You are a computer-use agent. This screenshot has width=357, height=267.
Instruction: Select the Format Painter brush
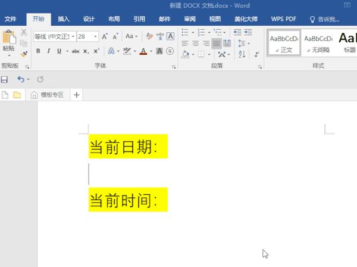(x=24, y=54)
